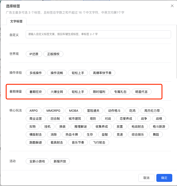Pick the 换装 tag
Image resolution: width=177 pixels, height=186 pixels.
click(63, 126)
